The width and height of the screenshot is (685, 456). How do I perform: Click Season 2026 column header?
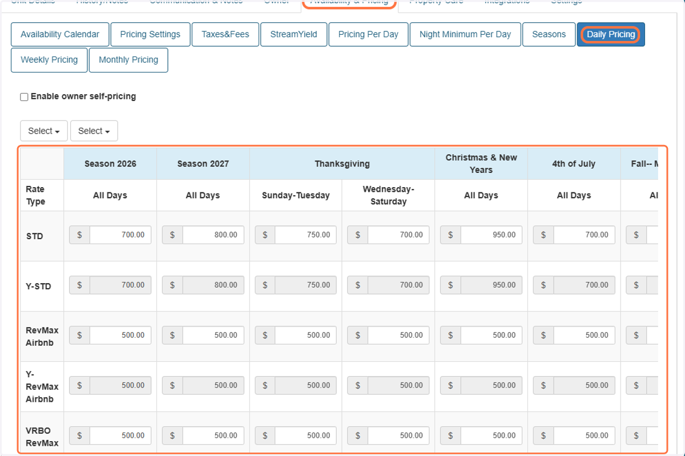point(110,164)
